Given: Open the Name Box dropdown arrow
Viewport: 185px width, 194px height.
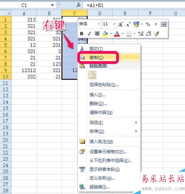Looking at the screenshot, I should (53, 5).
